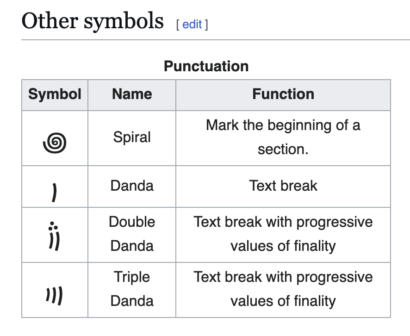This screenshot has width=410, height=336.
Task: Click Double Danda's function description cell
Action: point(283,235)
